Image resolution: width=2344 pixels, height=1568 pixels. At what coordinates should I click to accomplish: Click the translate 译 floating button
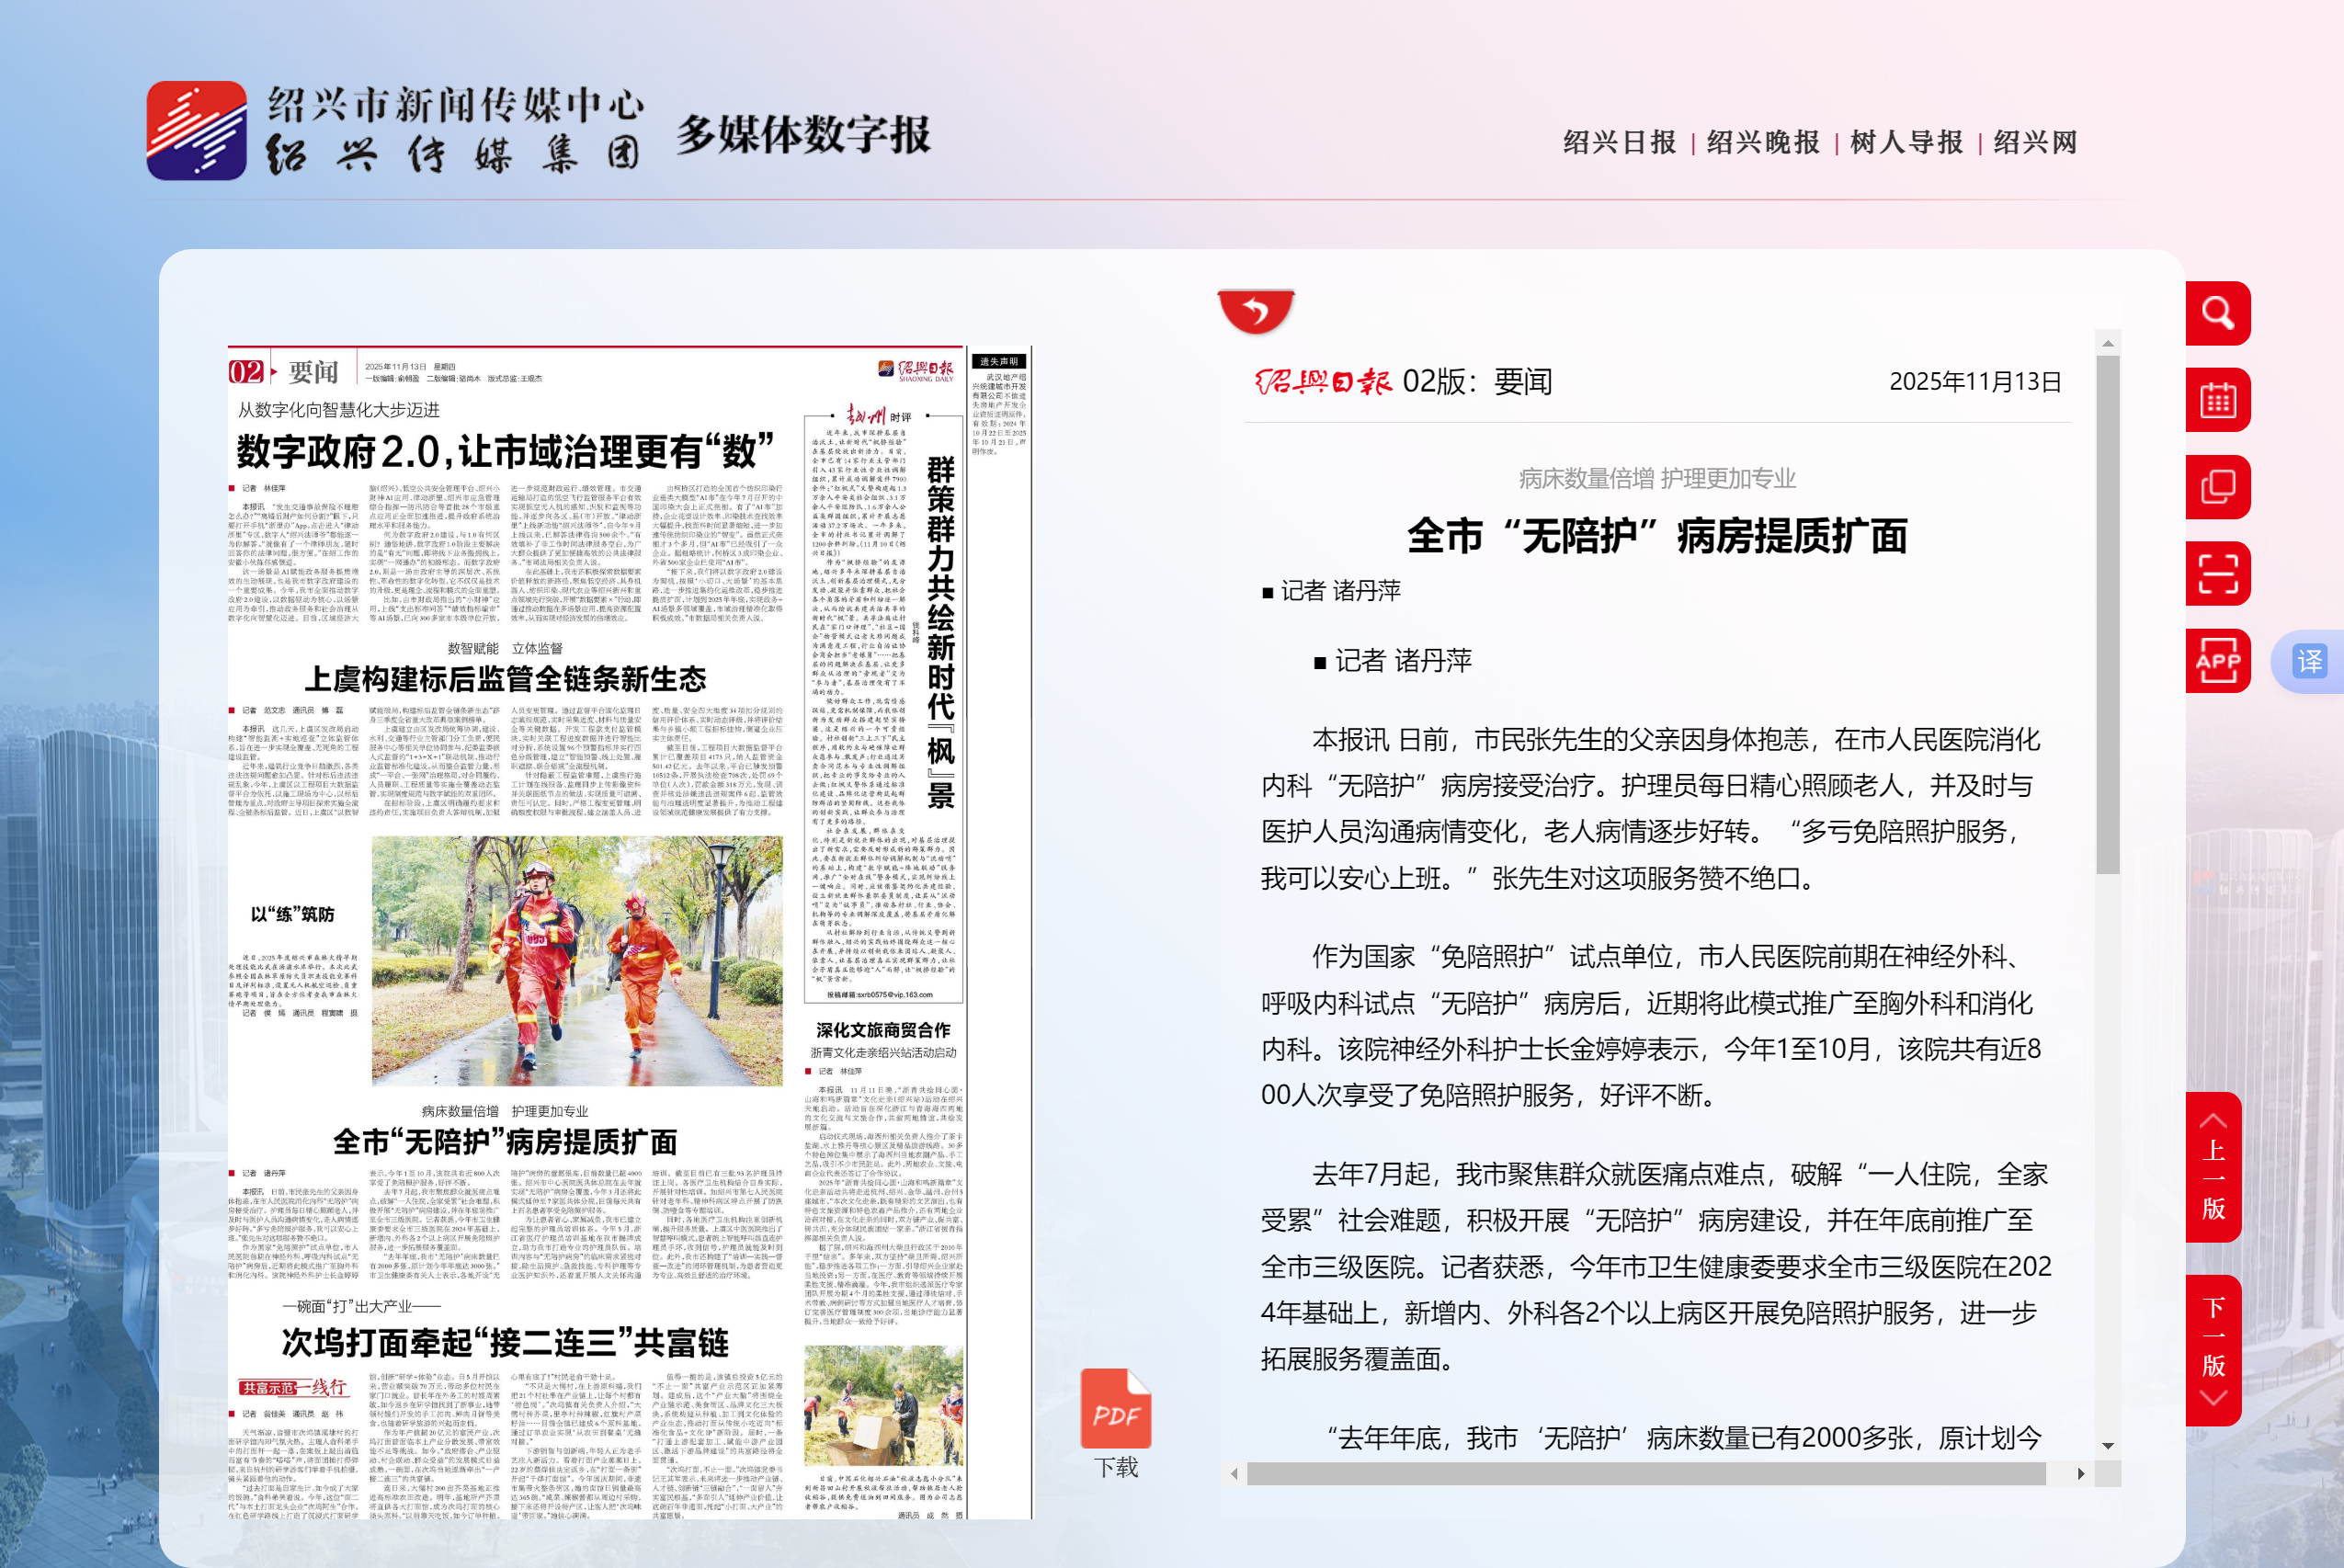[2309, 662]
